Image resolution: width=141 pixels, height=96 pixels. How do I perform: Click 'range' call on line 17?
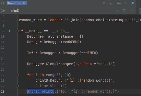click(x=51, y=75)
